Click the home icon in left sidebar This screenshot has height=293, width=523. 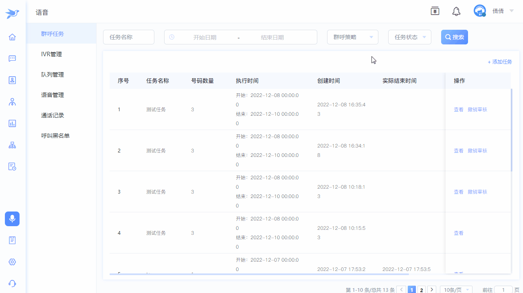tap(12, 37)
